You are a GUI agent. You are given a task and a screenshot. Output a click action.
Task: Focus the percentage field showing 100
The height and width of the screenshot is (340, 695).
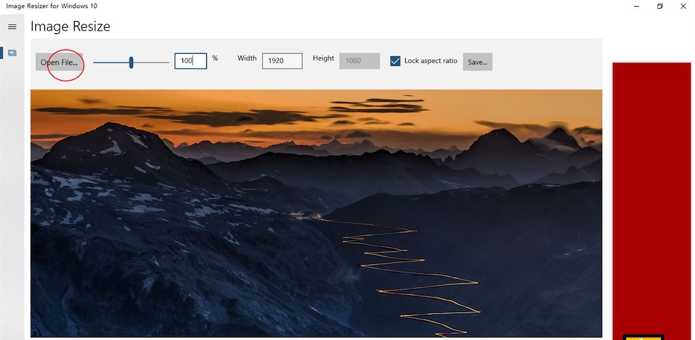click(191, 60)
